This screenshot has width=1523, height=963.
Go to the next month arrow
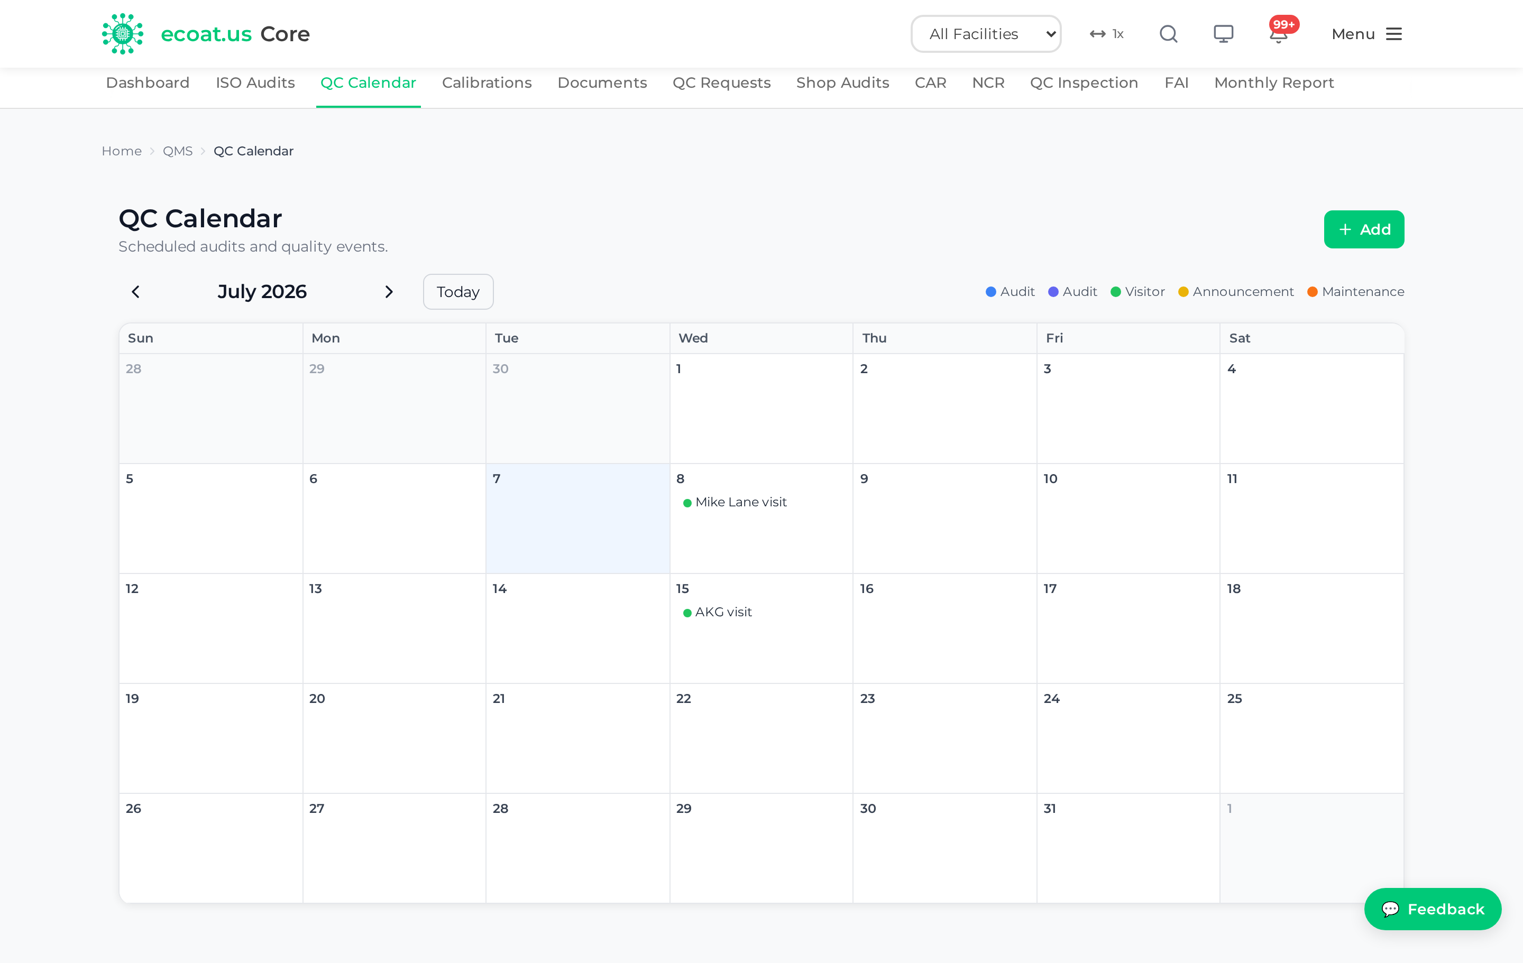389,292
